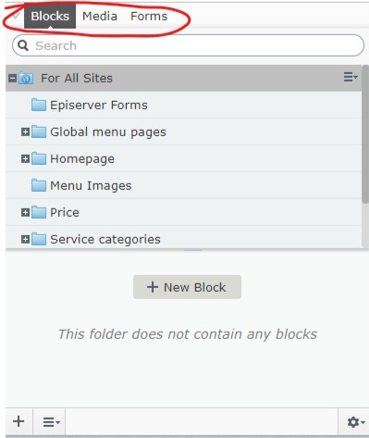Click the New Block button
The width and height of the screenshot is (369, 438).
[187, 287]
